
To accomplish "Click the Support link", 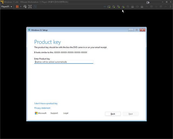I will coord(54,113).
